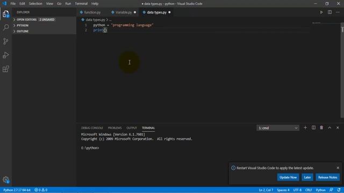Switch to the Debug Console tab
Image resolution: width=344 pixels, height=193 pixels.
click(x=92, y=128)
